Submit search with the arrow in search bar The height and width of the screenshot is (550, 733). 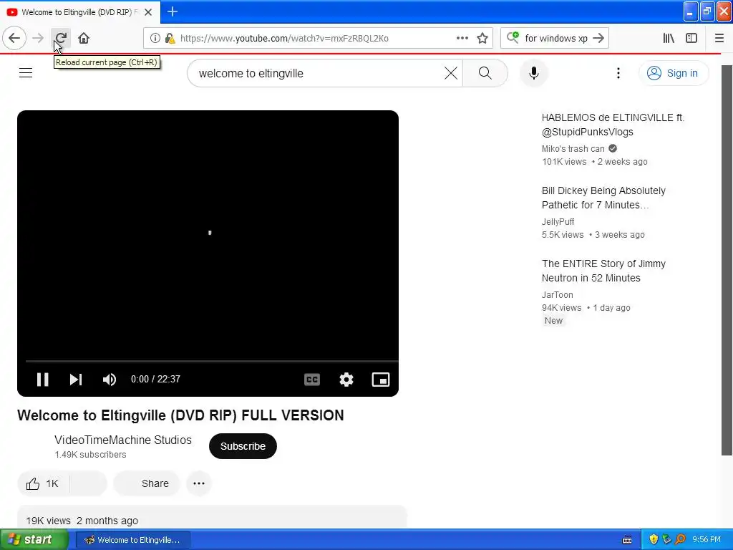coord(598,39)
